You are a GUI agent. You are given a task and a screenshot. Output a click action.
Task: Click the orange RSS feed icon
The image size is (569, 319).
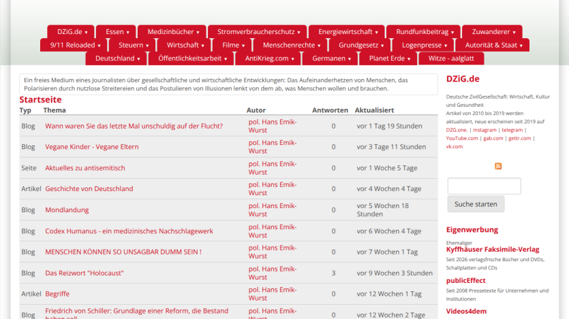[498, 166]
